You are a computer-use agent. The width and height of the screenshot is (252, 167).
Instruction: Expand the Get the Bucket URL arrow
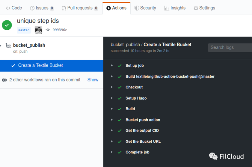pos(112,141)
